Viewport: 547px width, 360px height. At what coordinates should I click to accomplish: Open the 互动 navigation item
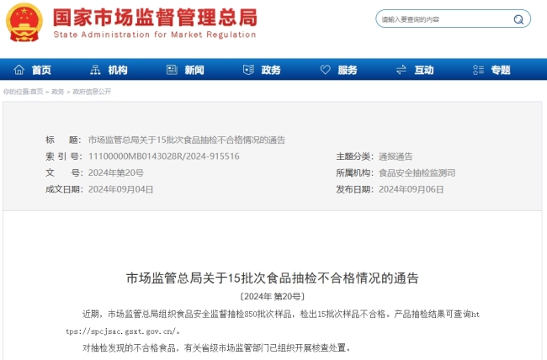(424, 70)
